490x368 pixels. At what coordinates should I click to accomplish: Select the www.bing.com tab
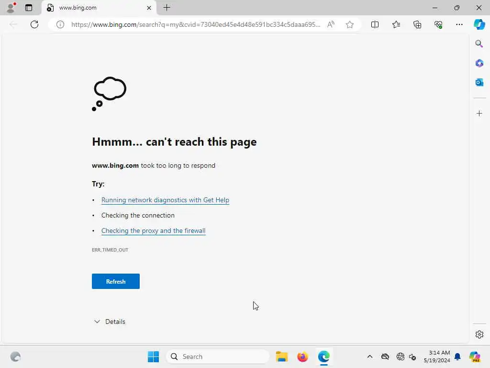pyautogui.click(x=99, y=8)
